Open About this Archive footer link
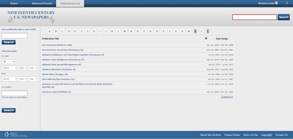 point(211,135)
